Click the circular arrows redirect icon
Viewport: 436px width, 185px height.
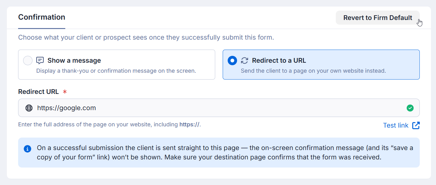point(245,61)
